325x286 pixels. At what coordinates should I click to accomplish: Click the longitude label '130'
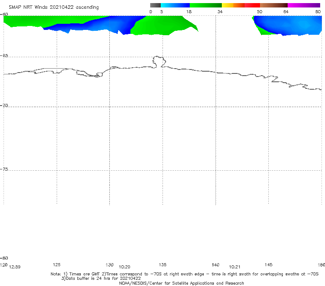pyautogui.click(x=109, y=264)
